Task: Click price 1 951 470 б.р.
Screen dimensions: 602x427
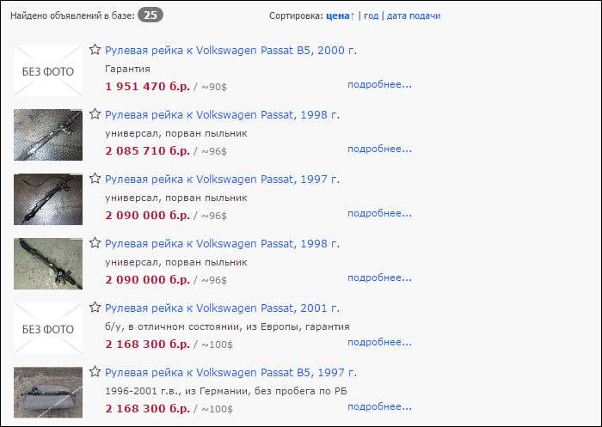Action: coord(147,86)
